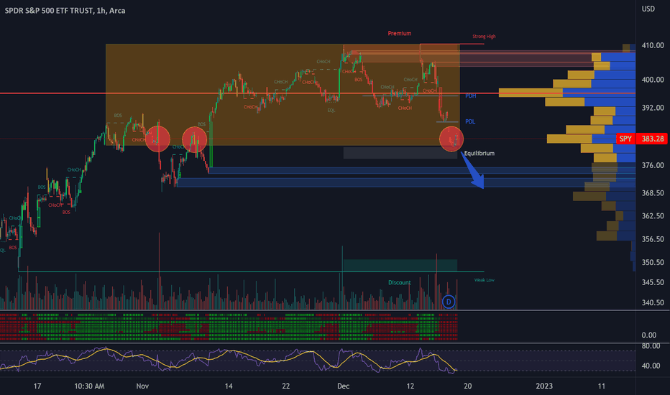This screenshot has width=670, height=395.
Task: Click the PDL level label
Action: click(x=470, y=121)
